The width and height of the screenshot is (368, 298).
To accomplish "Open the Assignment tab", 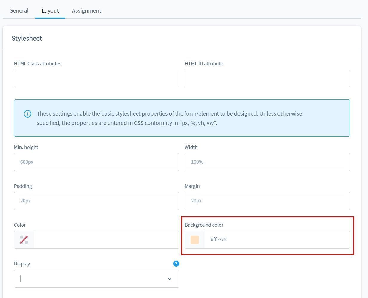I will [x=86, y=10].
